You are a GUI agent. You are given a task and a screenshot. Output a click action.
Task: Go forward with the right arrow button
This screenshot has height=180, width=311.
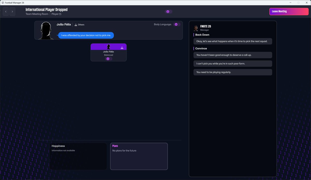click(12, 12)
